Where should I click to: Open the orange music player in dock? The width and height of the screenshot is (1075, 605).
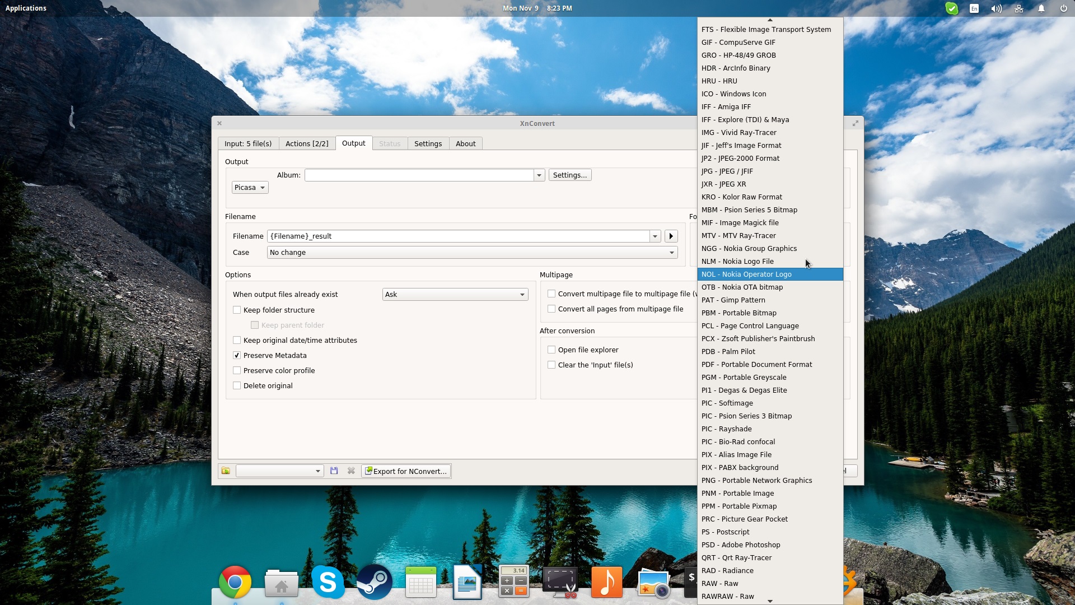(x=606, y=583)
